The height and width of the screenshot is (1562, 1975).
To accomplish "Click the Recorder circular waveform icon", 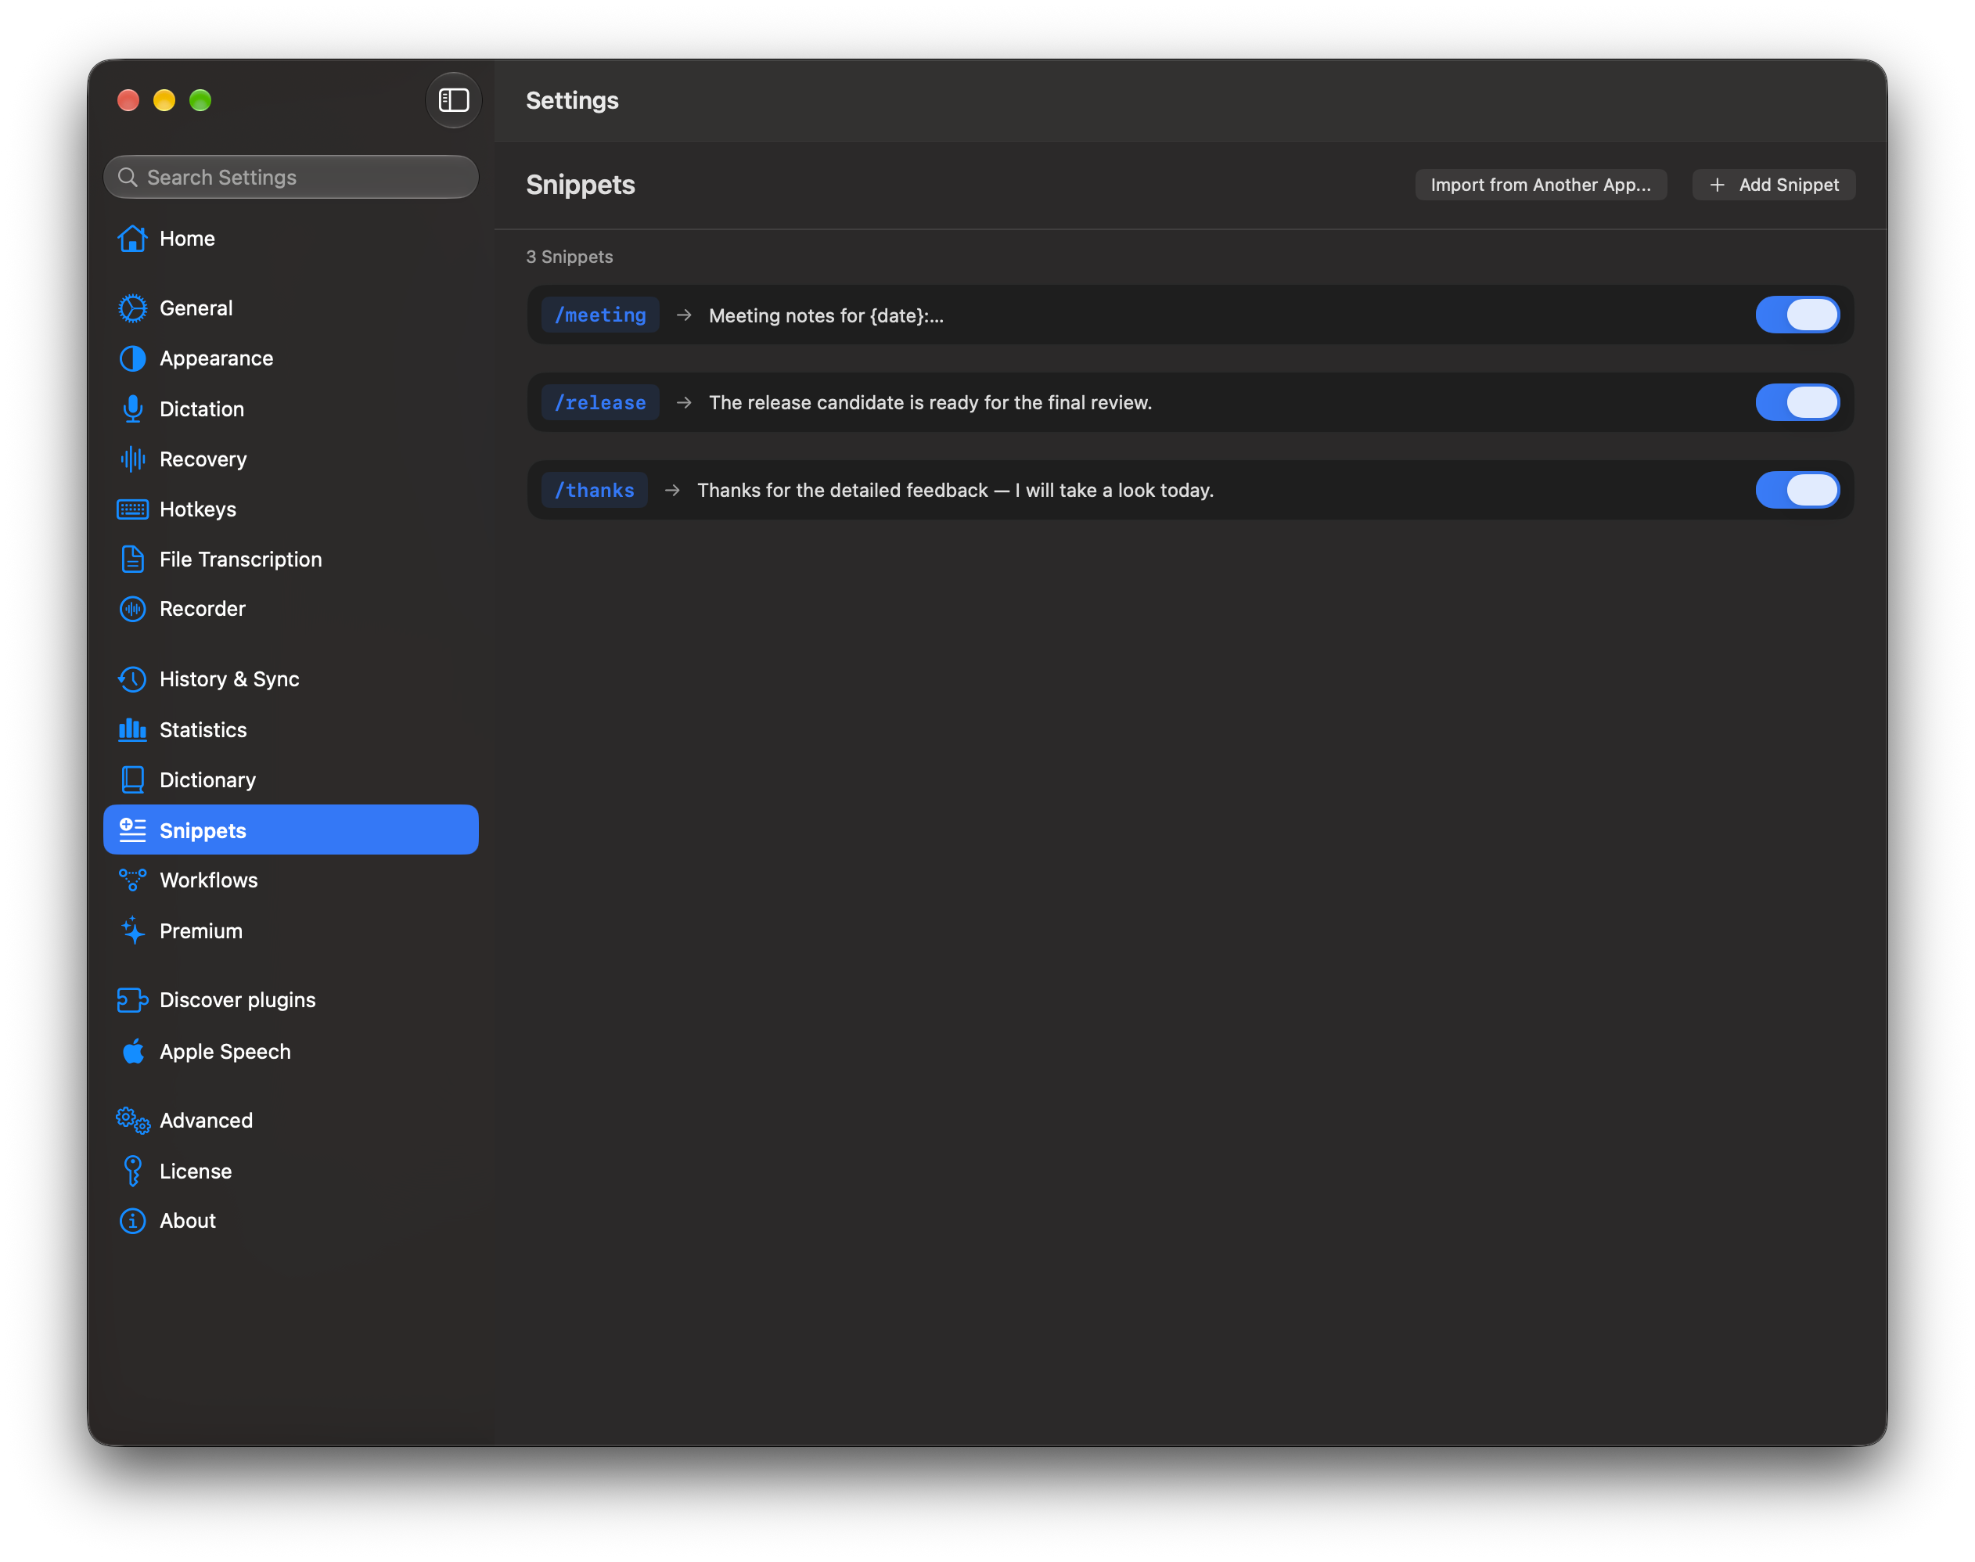I will [132, 609].
